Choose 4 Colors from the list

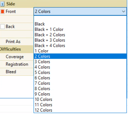(x=80, y=67)
